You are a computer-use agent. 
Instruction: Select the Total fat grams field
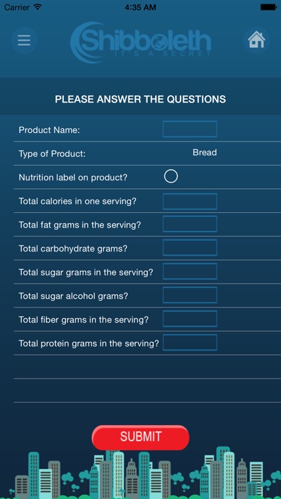(x=190, y=224)
